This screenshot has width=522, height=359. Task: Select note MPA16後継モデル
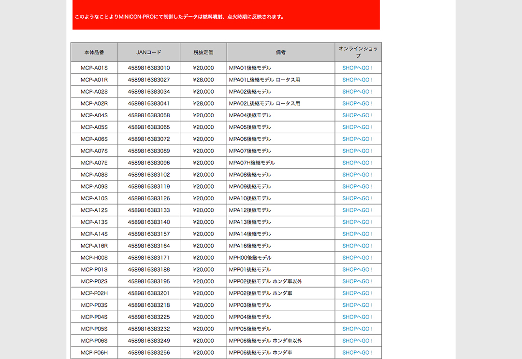coord(250,246)
